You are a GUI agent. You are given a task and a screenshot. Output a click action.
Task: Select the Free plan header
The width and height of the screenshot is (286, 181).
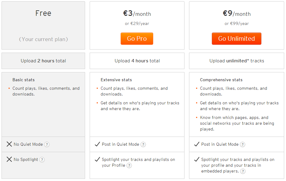[43, 13]
